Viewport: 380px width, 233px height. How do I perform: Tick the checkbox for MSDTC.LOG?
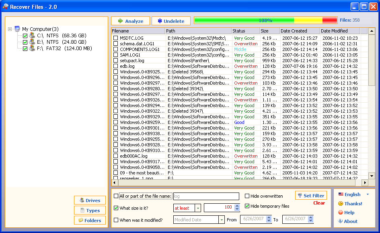click(x=115, y=38)
